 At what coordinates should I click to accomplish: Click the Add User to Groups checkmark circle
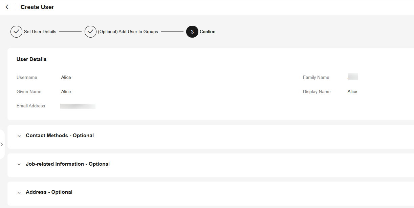pyautogui.click(x=90, y=32)
